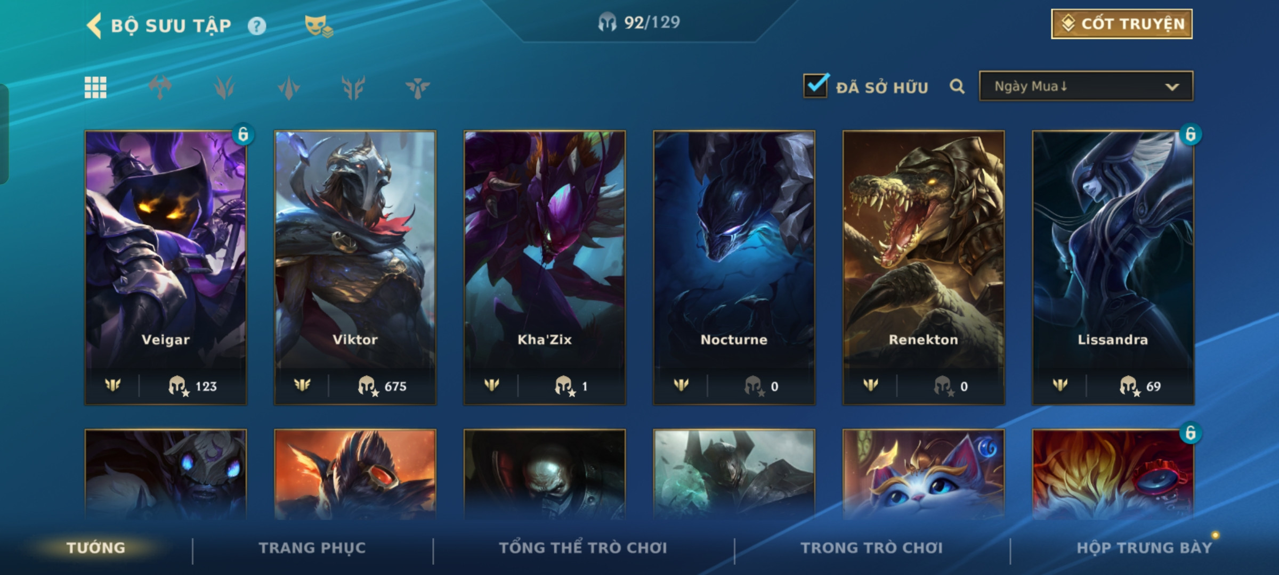This screenshot has height=575, width=1279.
Task: Filter by the fighter axe role icon
Action: point(160,87)
